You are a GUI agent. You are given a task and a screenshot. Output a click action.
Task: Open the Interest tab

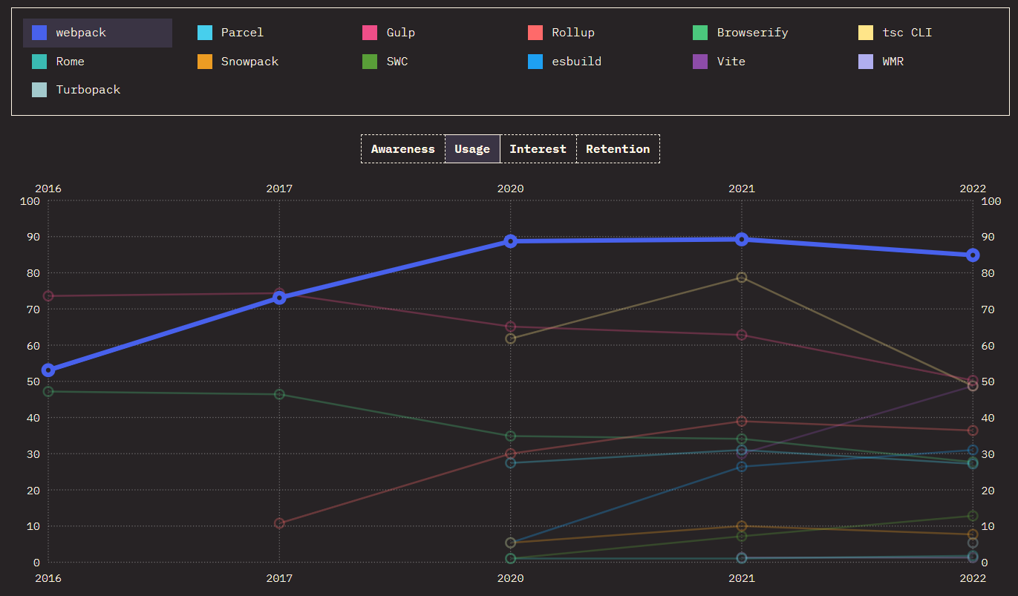tap(538, 148)
